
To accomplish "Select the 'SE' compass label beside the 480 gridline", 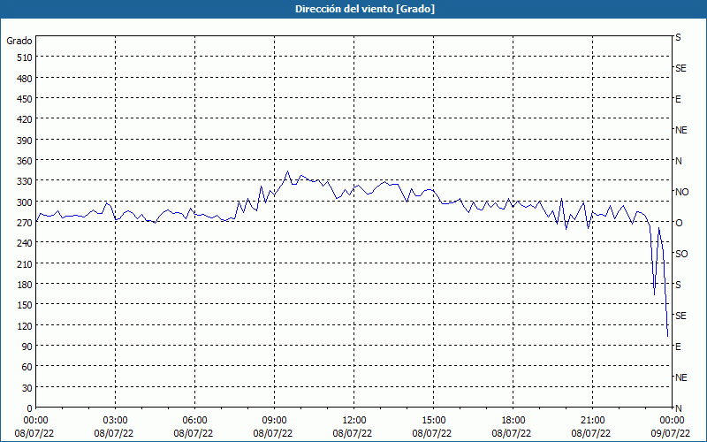I will pyautogui.click(x=680, y=68).
